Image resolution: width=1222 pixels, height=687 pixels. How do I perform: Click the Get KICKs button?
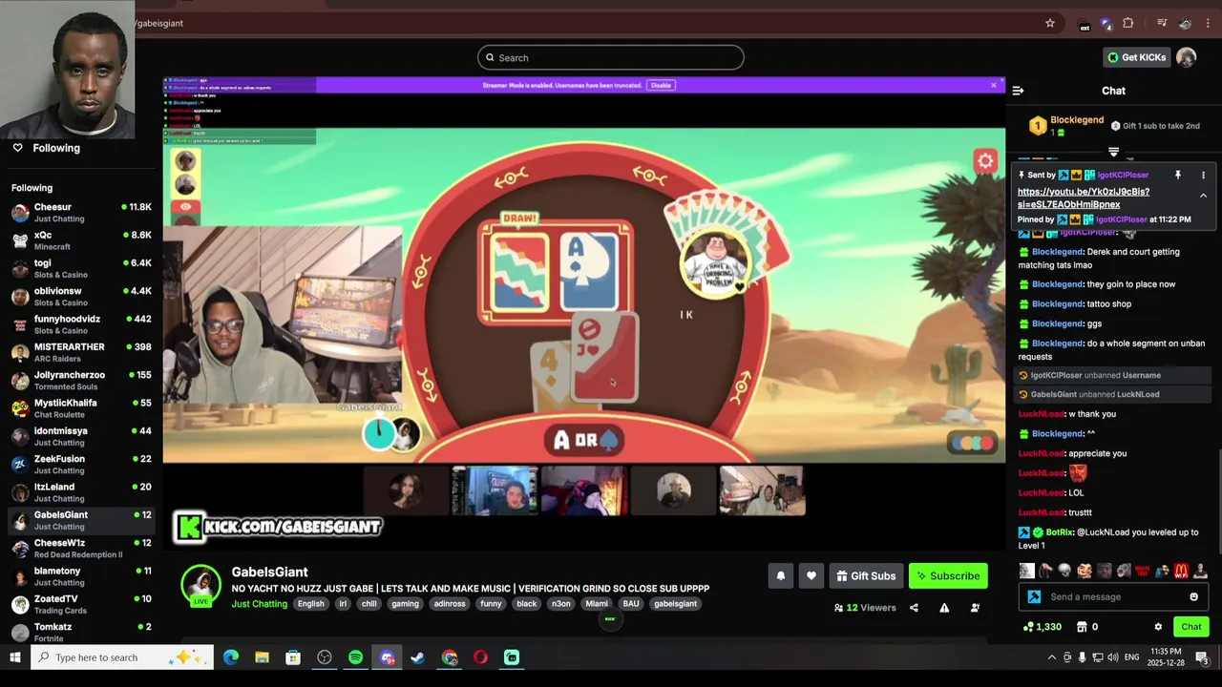point(1136,57)
